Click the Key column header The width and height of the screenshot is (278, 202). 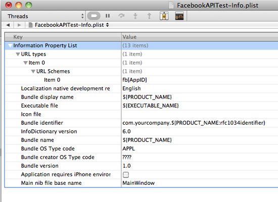pyautogui.click(x=63, y=37)
